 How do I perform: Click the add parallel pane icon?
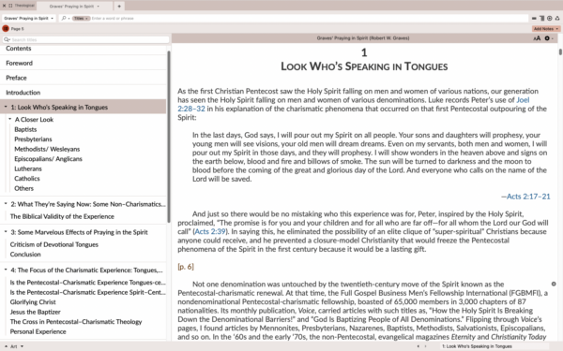tap(549, 18)
